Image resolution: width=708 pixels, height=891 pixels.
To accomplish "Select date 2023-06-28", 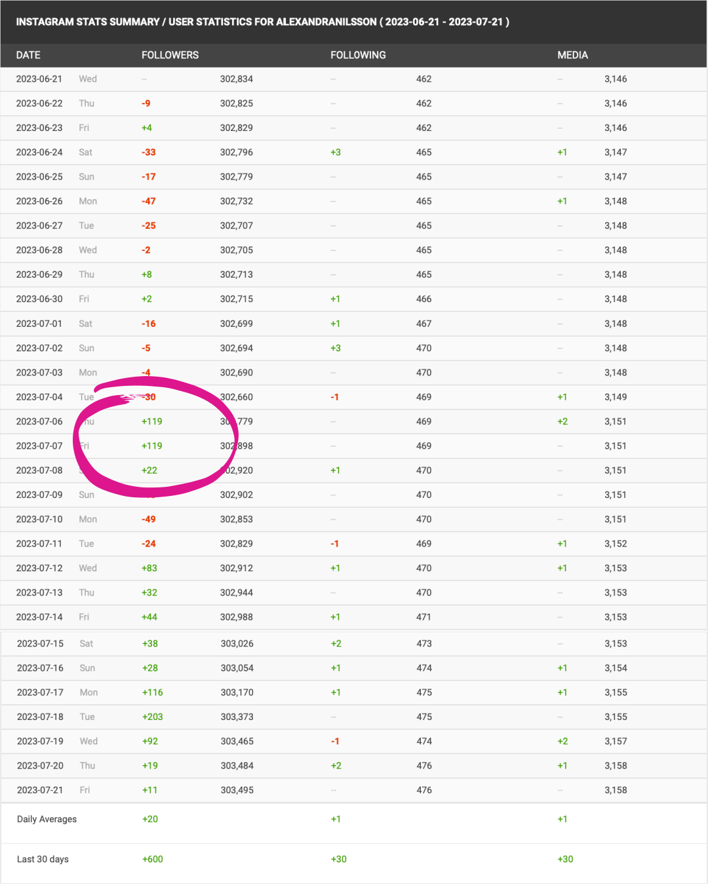I will tap(39, 250).
